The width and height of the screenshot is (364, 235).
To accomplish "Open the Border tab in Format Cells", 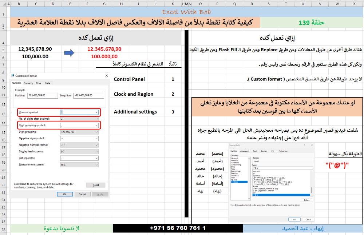I will tap(264, 151).
